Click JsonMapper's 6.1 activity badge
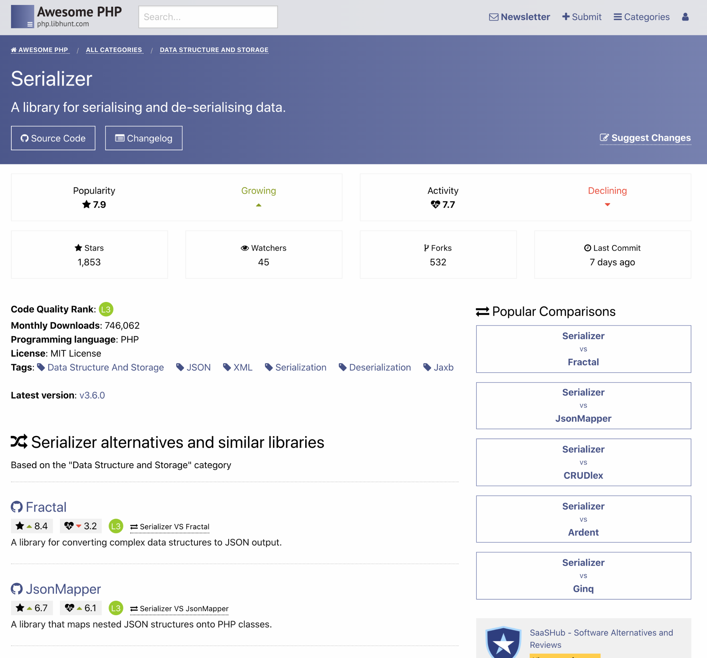Screen dimensions: 707x658 pos(81,608)
